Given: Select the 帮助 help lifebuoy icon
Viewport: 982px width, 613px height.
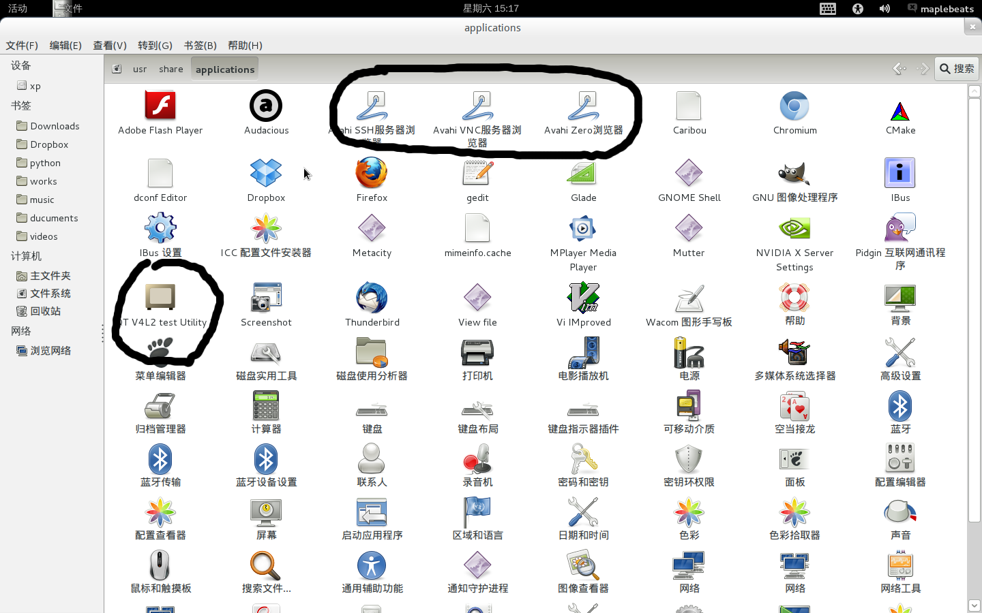Looking at the screenshot, I should pos(794,298).
